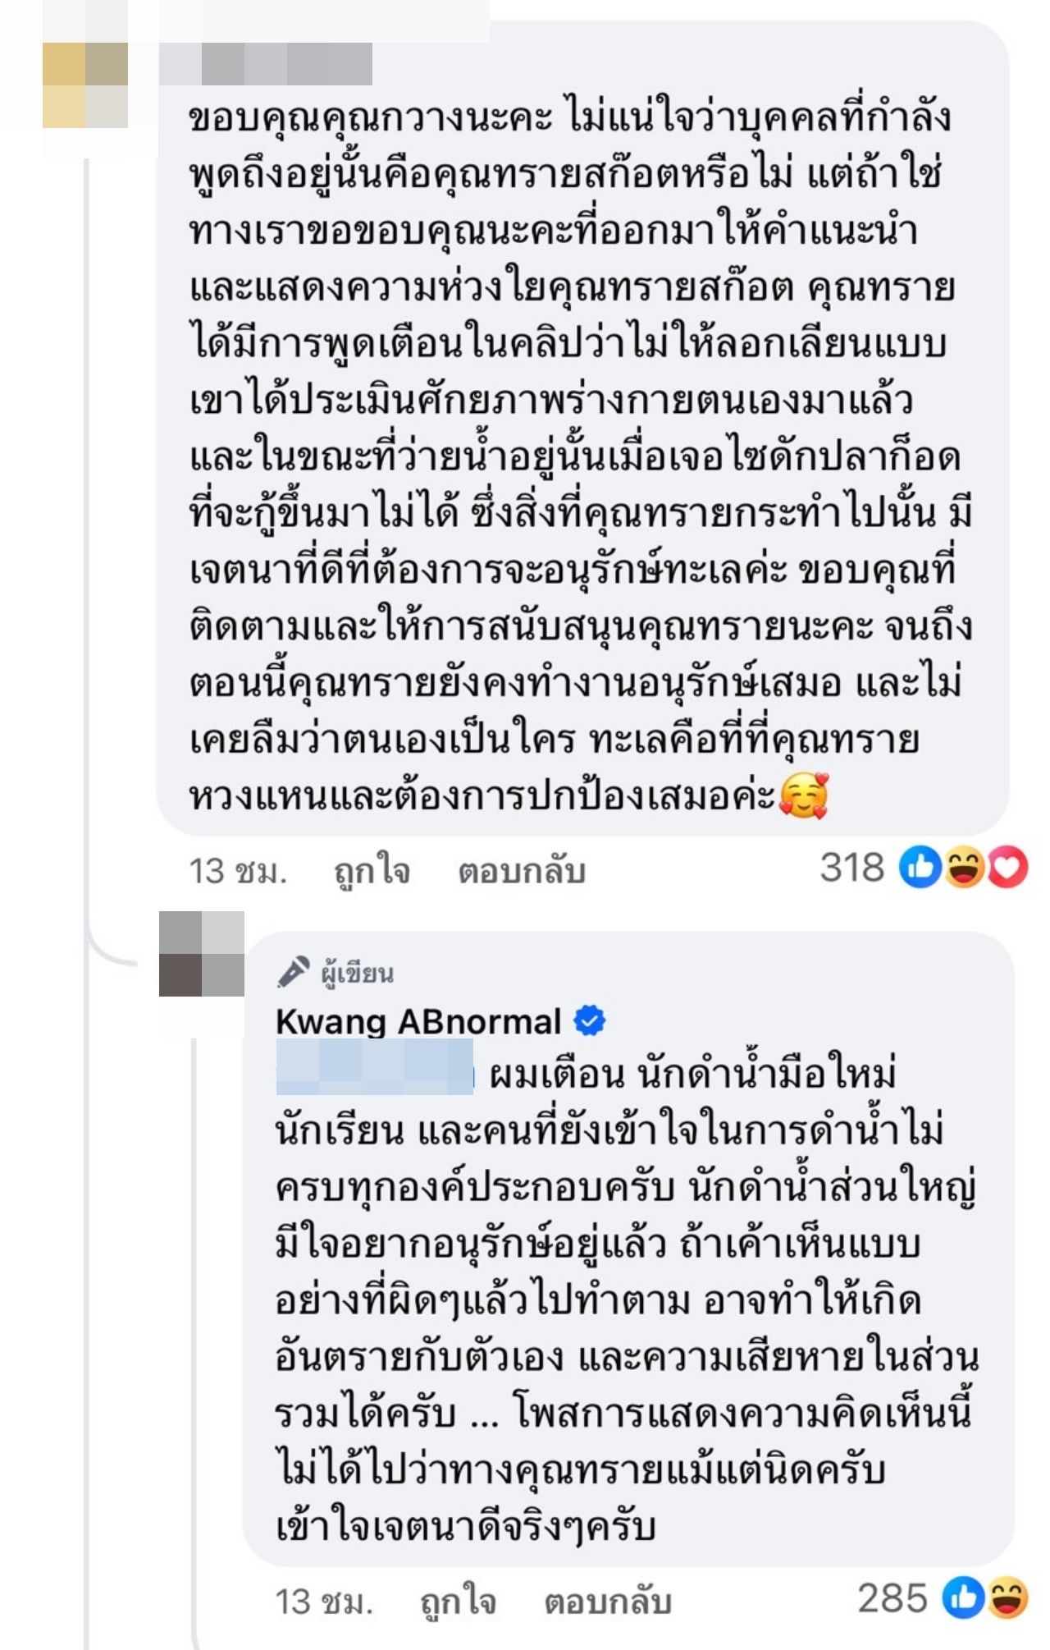View the 285 reactions count list
Screen dimensions: 1050x1650
pos(892,1597)
